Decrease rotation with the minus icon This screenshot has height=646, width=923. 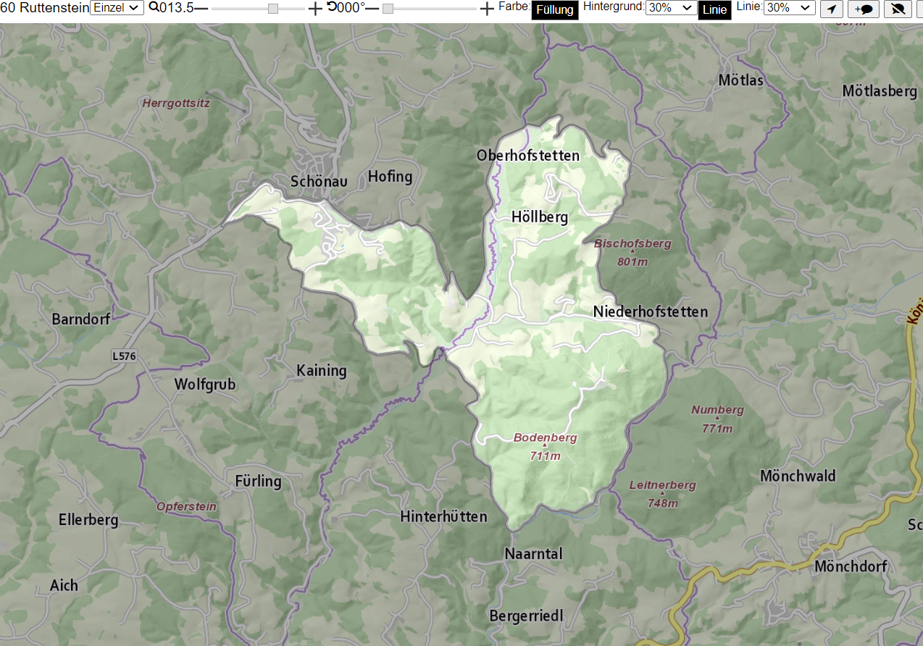[372, 8]
